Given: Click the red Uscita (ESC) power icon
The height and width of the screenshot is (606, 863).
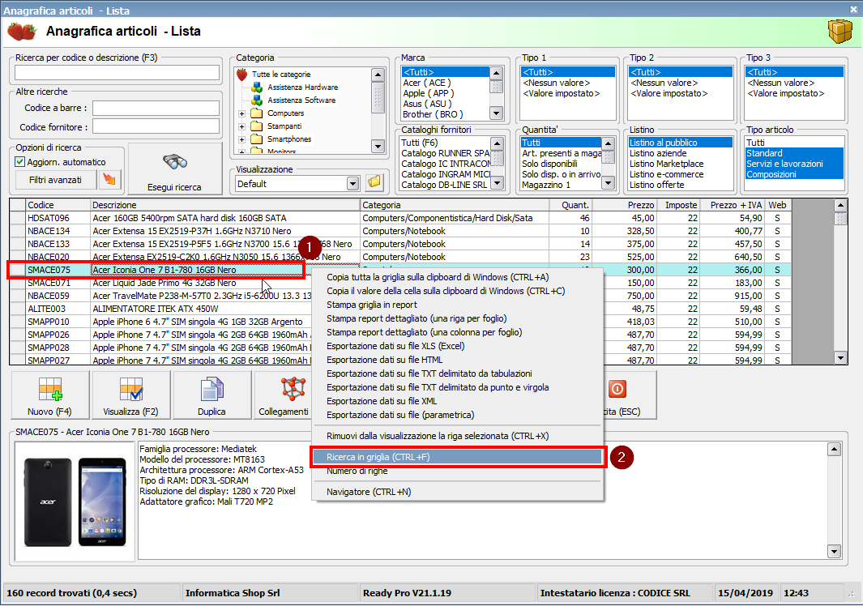Looking at the screenshot, I should coord(617,389).
